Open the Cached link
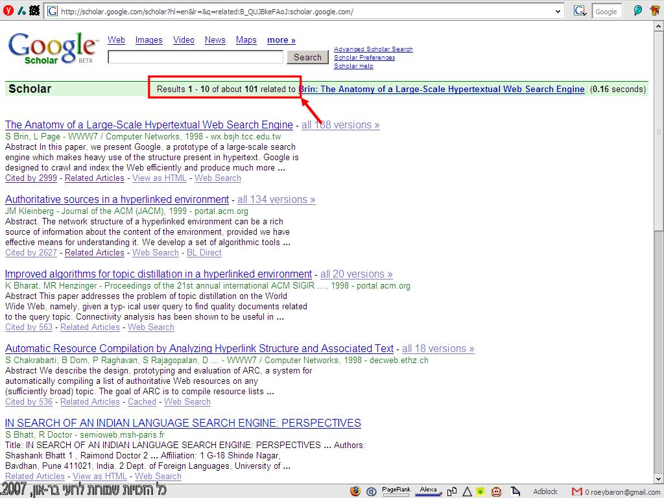 [x=142, y=402]
